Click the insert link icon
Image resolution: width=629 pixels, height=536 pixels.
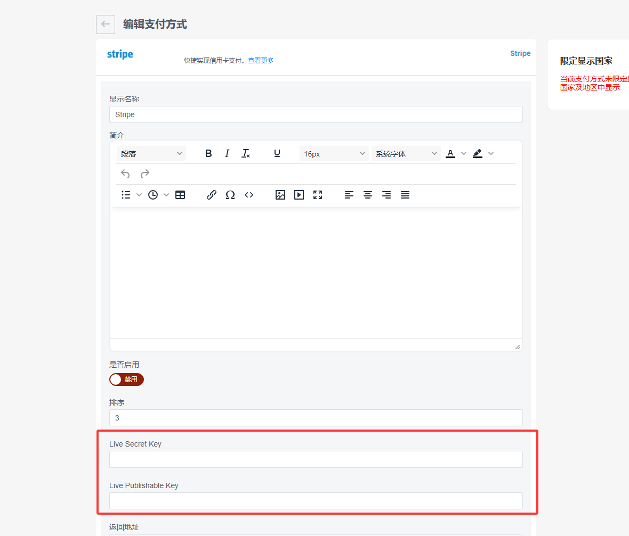click(x=211, y=195)
